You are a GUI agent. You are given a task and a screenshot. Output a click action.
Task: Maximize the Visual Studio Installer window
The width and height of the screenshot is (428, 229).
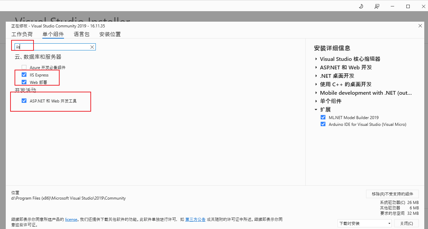(x=408, y=6)
